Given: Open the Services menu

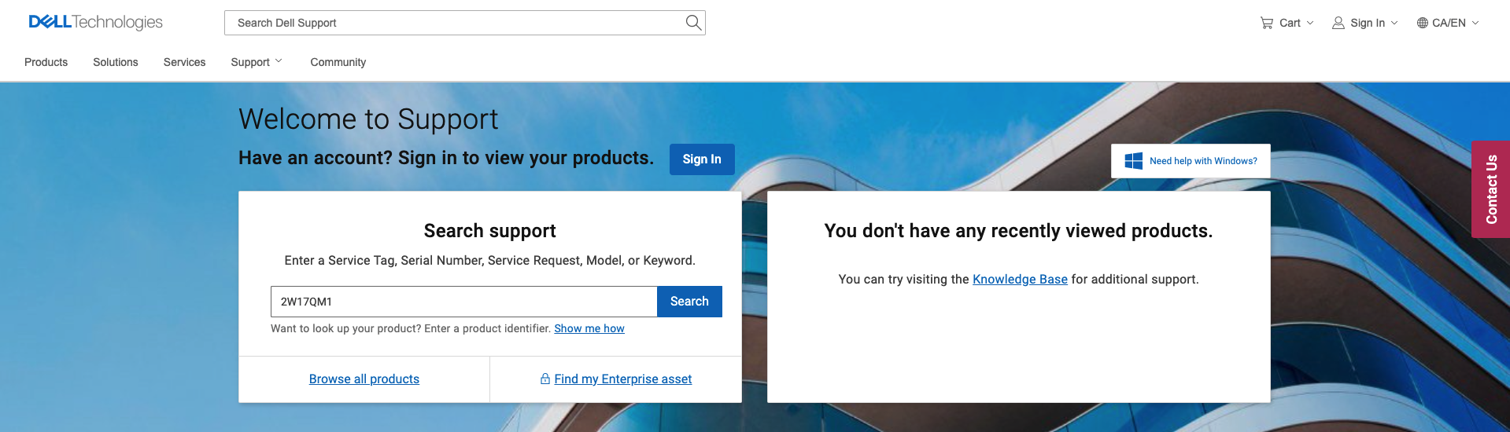Looking at the screenshot, I should [x=184, y=62].
